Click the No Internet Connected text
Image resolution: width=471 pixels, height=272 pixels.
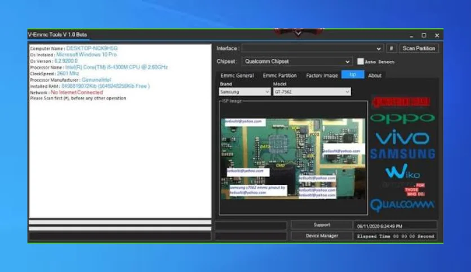tap(77, 92)
